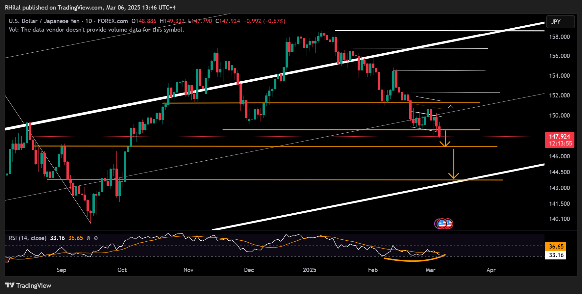Viewport: 582px width, 294px height.
Task: Click the RSI moving-average value tag 36.65
Action: (x=556, y=247)
